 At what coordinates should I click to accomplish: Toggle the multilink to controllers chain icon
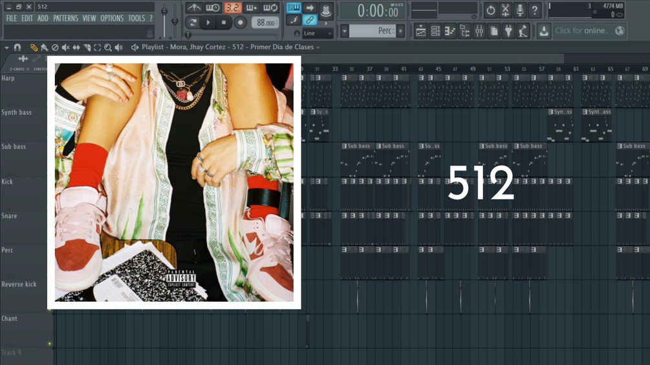click(x=309, y=19)
